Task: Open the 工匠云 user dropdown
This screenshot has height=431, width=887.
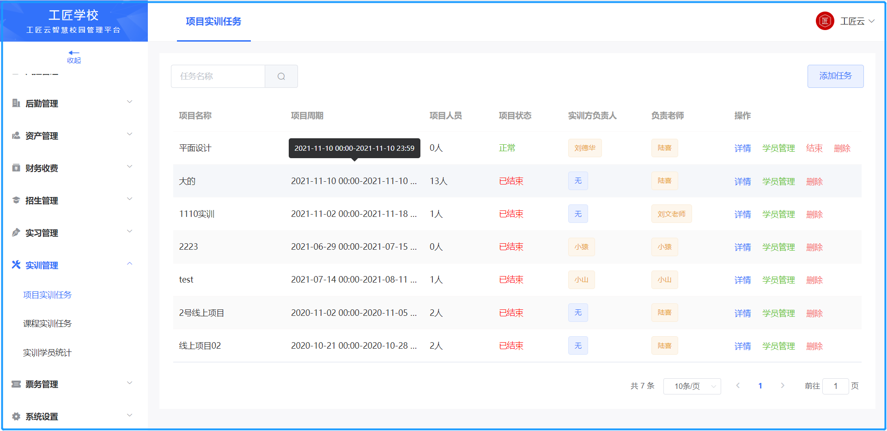Action: point(857,21)
